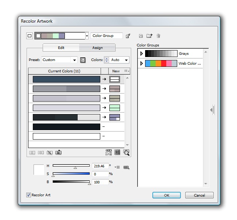Viewport: 237px width, 220px height.
Task: Click the swatch library grid icon near sliders
Action: pos(126,167)
